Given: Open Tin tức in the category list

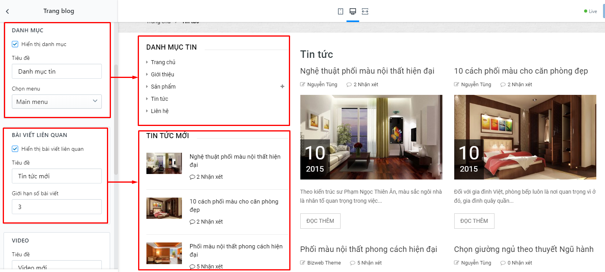Looking at the screenshot, I should 159,99.
